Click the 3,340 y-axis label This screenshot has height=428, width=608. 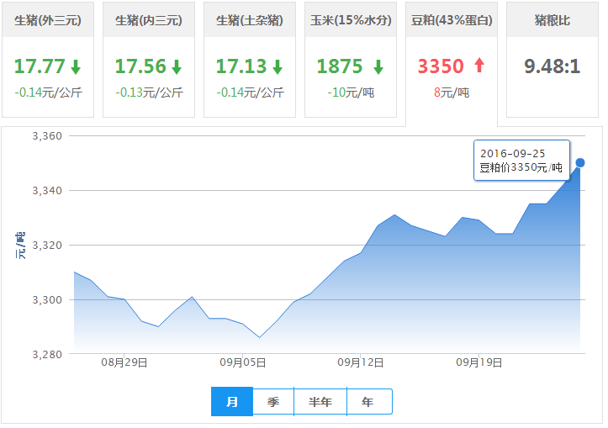[47, 191]
